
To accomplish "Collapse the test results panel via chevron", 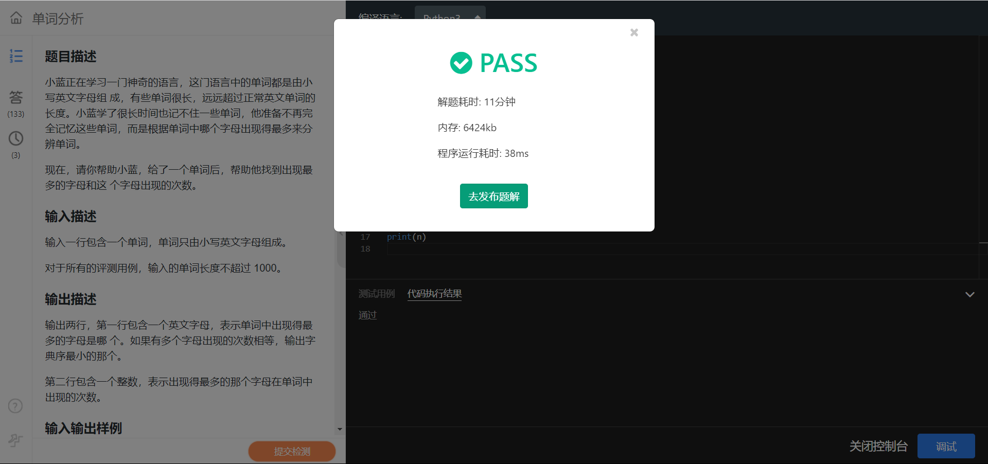I will [970, 294].
